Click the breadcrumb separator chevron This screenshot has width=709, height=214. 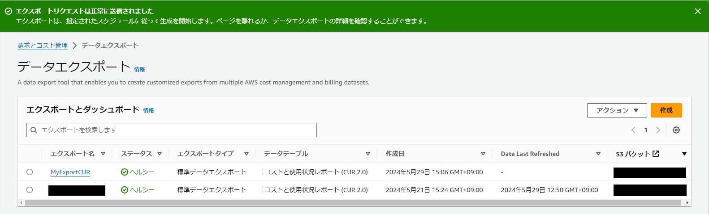[74, 46]
